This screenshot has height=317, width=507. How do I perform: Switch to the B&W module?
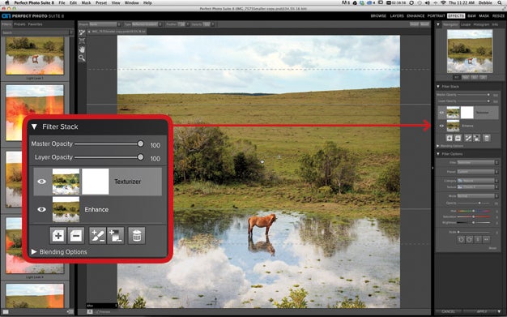coord(471,16)
